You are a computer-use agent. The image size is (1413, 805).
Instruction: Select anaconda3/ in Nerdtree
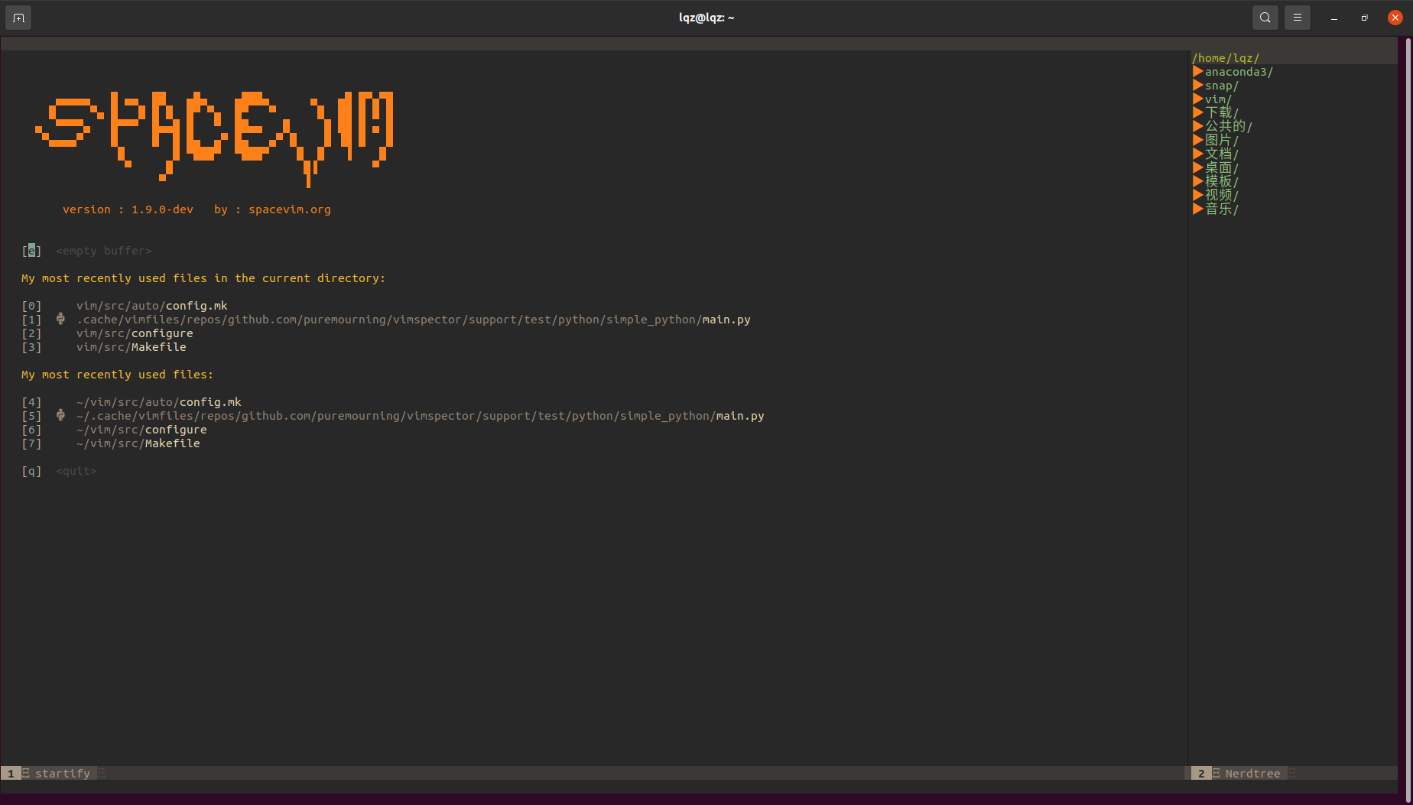[x=1239, y=72]
